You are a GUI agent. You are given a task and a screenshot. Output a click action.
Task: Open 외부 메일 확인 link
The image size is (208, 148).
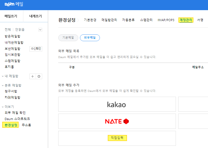(15, 113)
